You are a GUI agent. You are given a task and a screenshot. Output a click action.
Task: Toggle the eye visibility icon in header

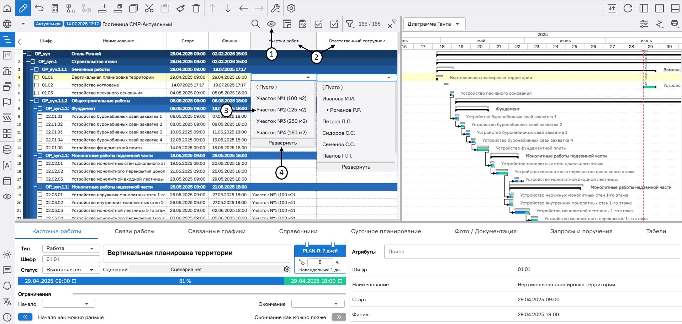271,24
